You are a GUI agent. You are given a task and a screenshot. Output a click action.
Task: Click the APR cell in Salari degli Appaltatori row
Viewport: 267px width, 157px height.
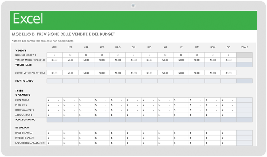(x=102, y=143)
